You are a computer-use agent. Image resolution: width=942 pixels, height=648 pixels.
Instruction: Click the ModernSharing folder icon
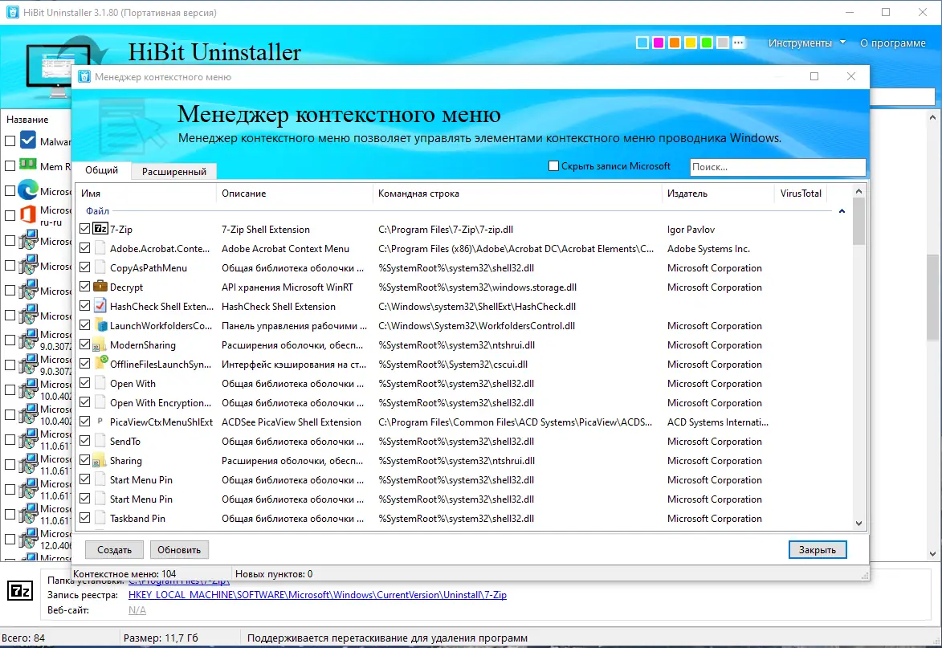coord(100,344)
